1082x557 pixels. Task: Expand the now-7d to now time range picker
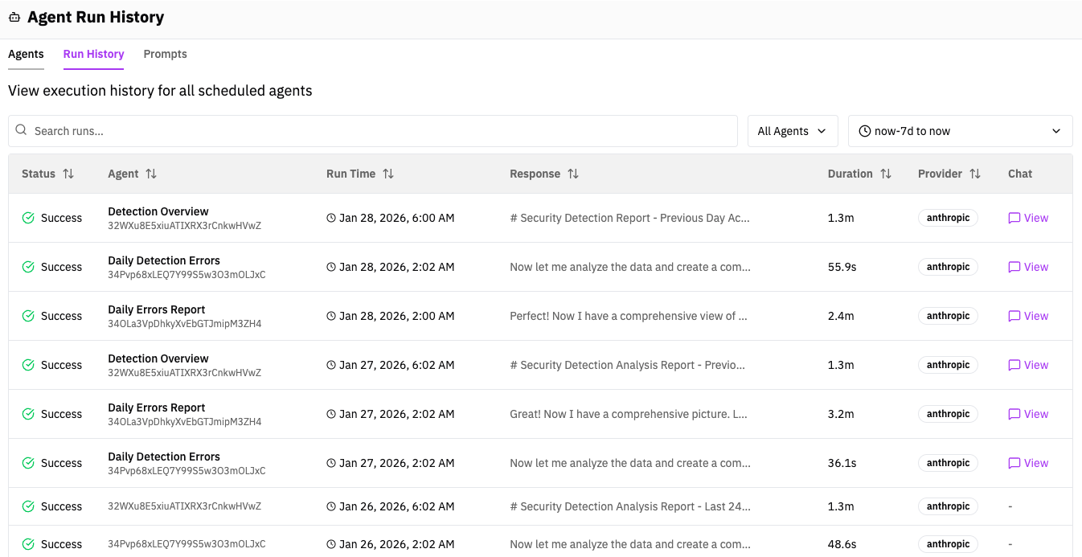960,130
